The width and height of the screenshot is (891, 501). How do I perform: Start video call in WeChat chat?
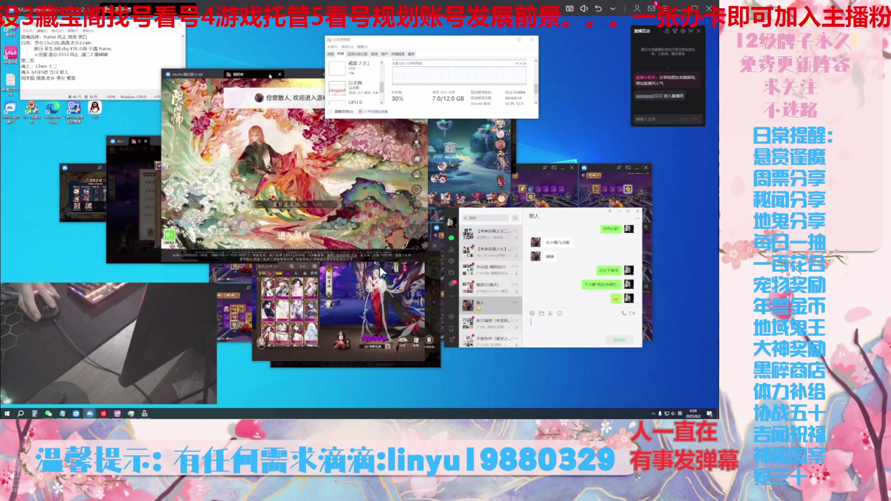[632, 313]
